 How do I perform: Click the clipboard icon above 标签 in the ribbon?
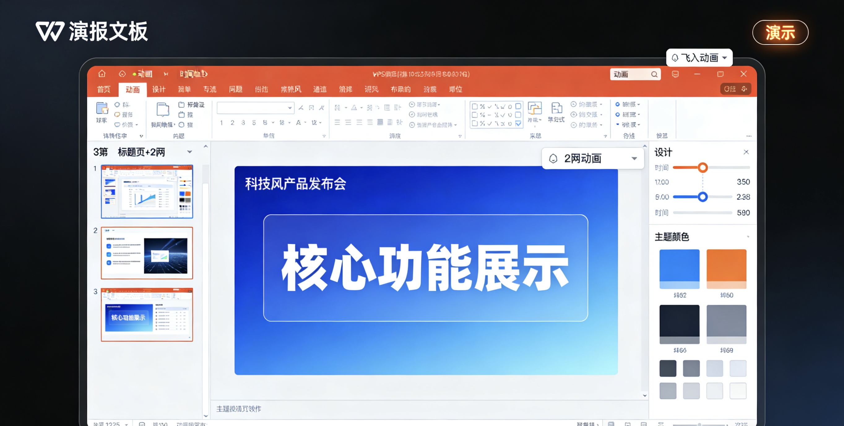pos(182,105)
